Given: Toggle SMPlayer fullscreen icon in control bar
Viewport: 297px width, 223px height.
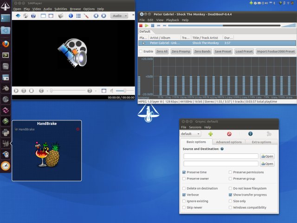Looking at the screenshot, I should [x=104, y=91].
